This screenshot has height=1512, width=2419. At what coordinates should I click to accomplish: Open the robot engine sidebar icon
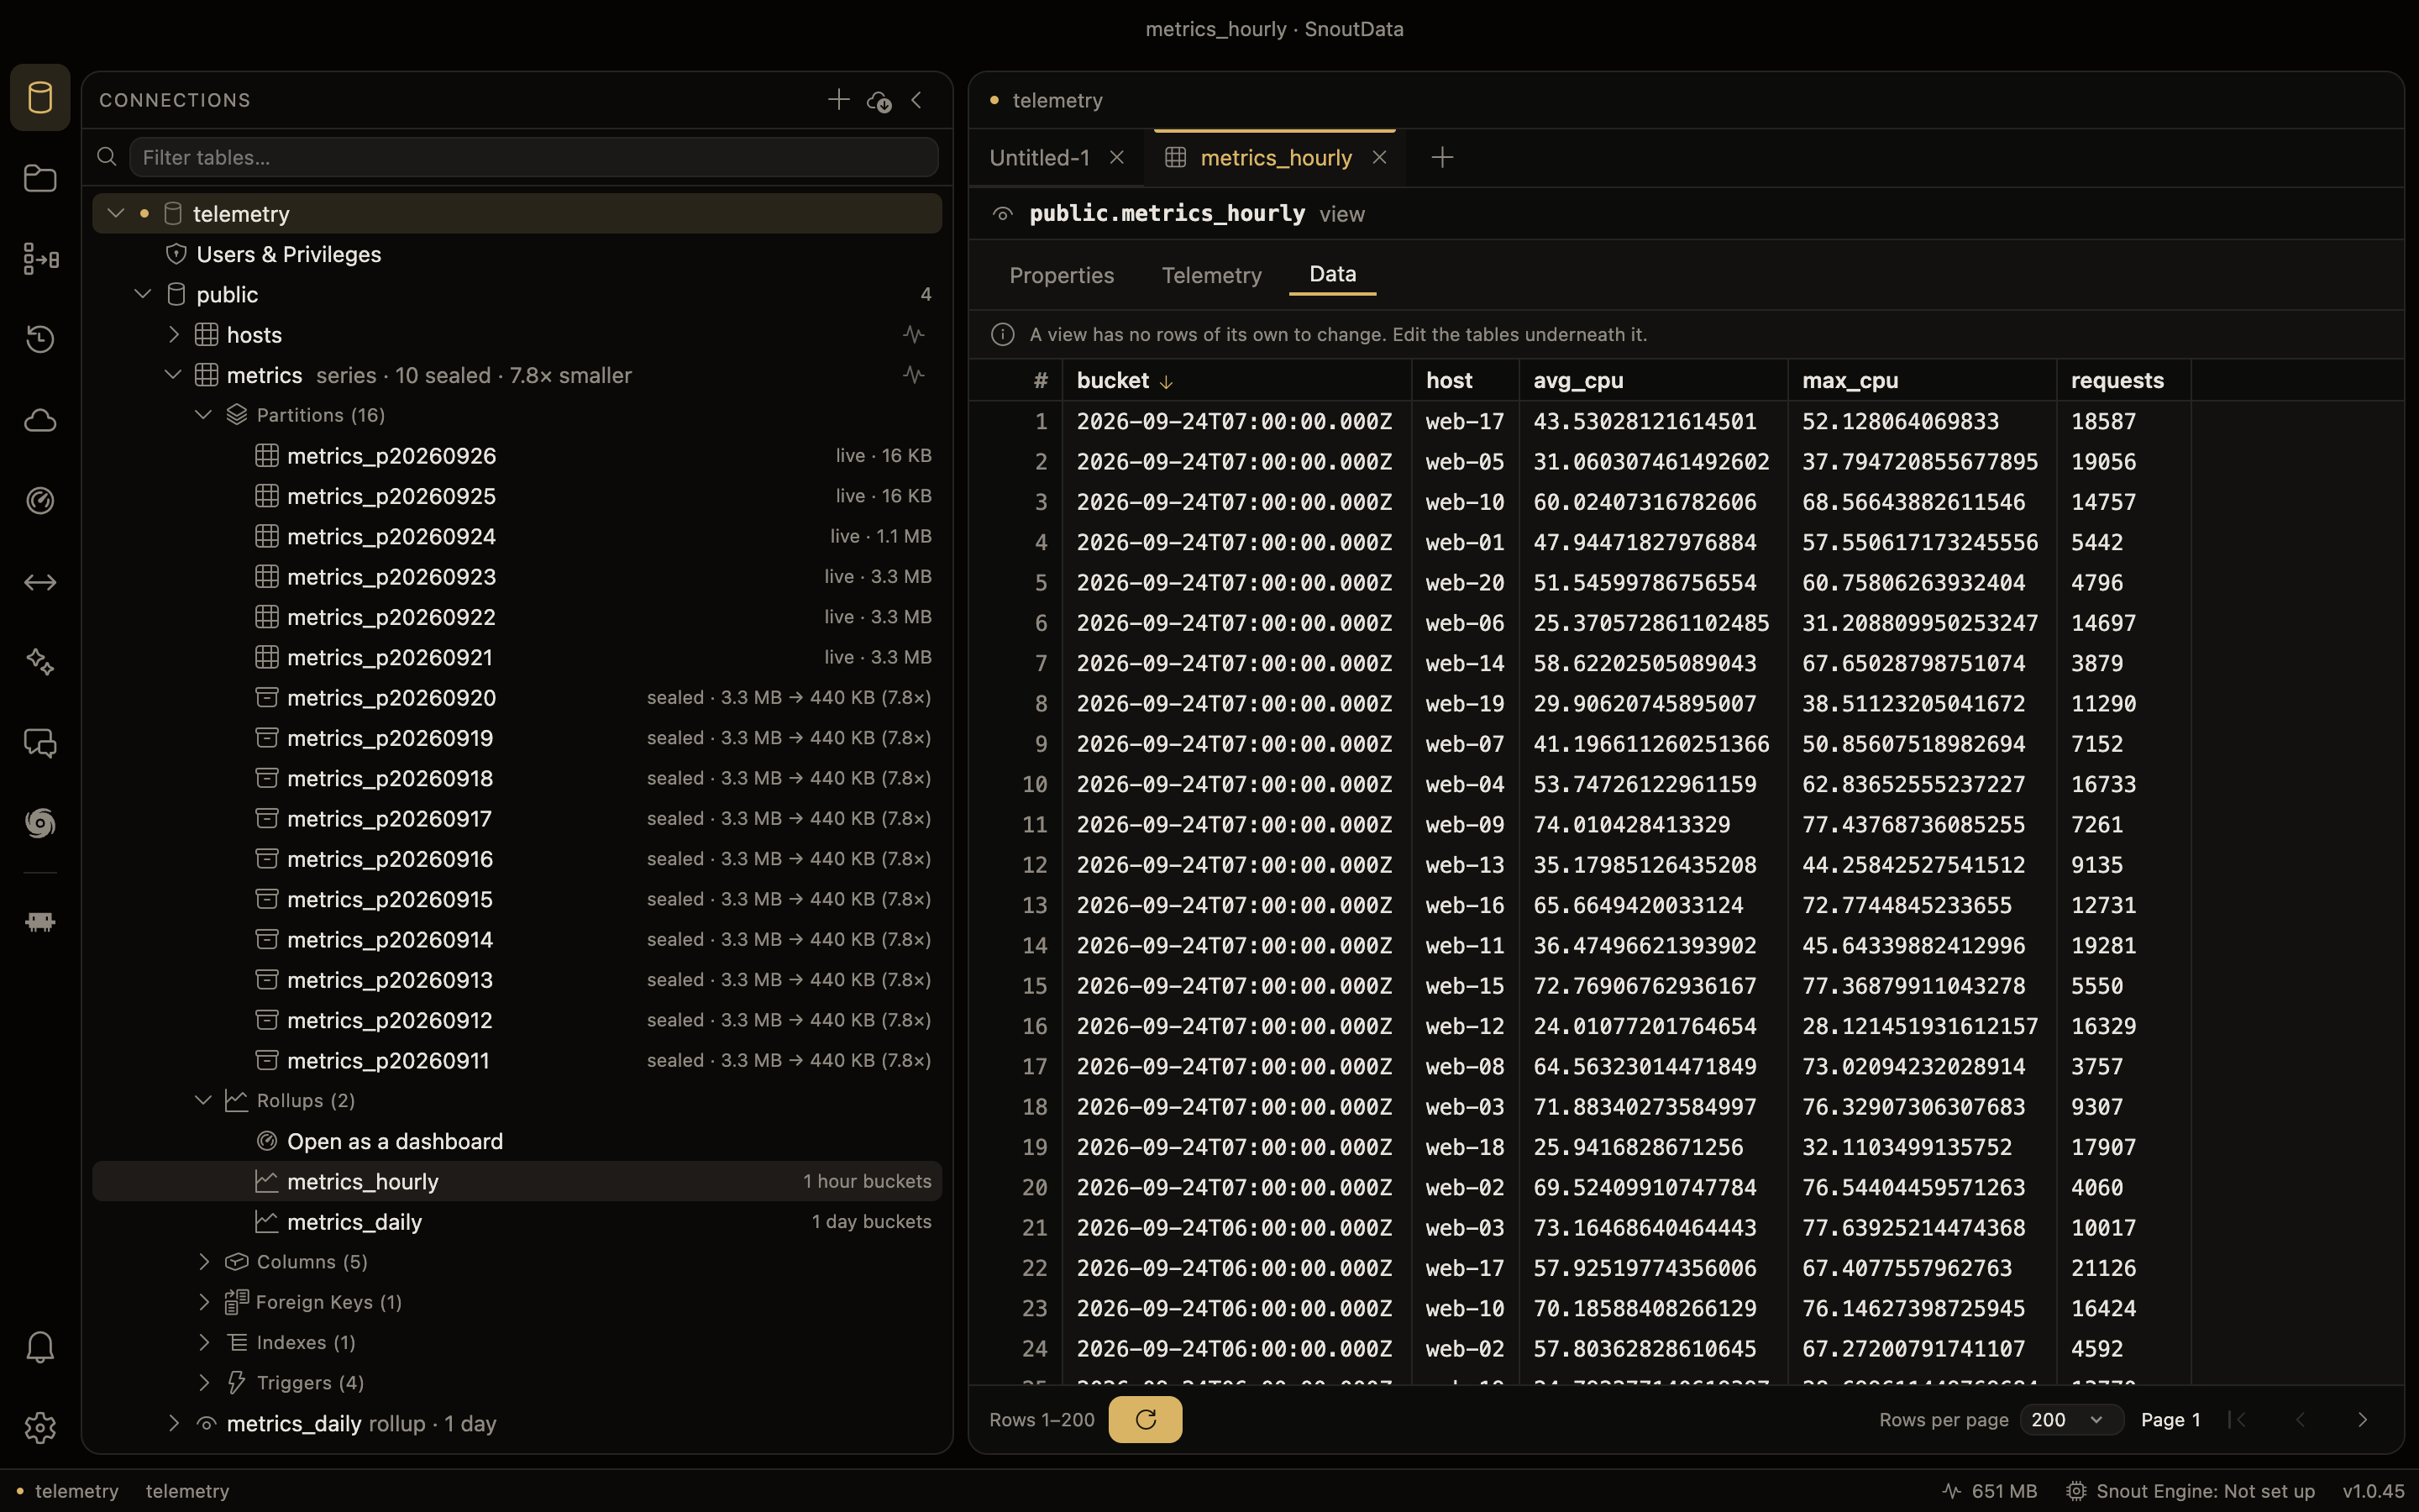pyautogui.click(x=40, y=922)
